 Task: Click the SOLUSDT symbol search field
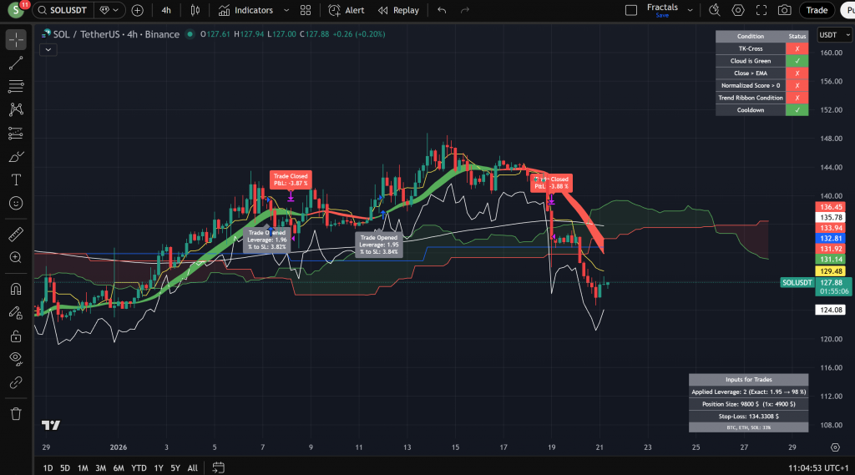61,10
